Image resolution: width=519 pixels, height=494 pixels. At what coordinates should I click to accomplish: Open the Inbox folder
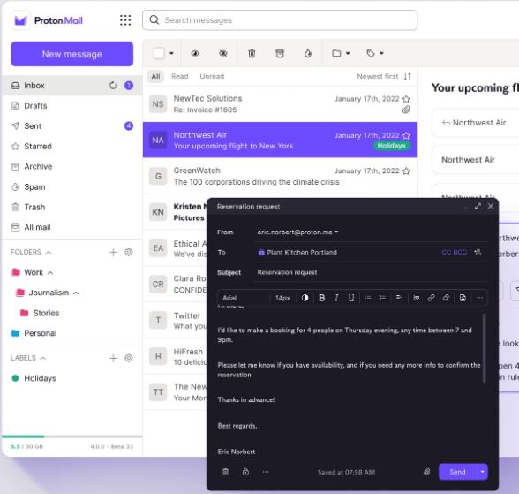click(71, 86)
